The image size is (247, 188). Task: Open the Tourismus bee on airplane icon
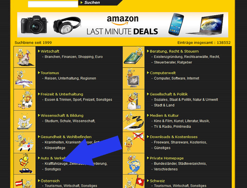tap(25, 79)
